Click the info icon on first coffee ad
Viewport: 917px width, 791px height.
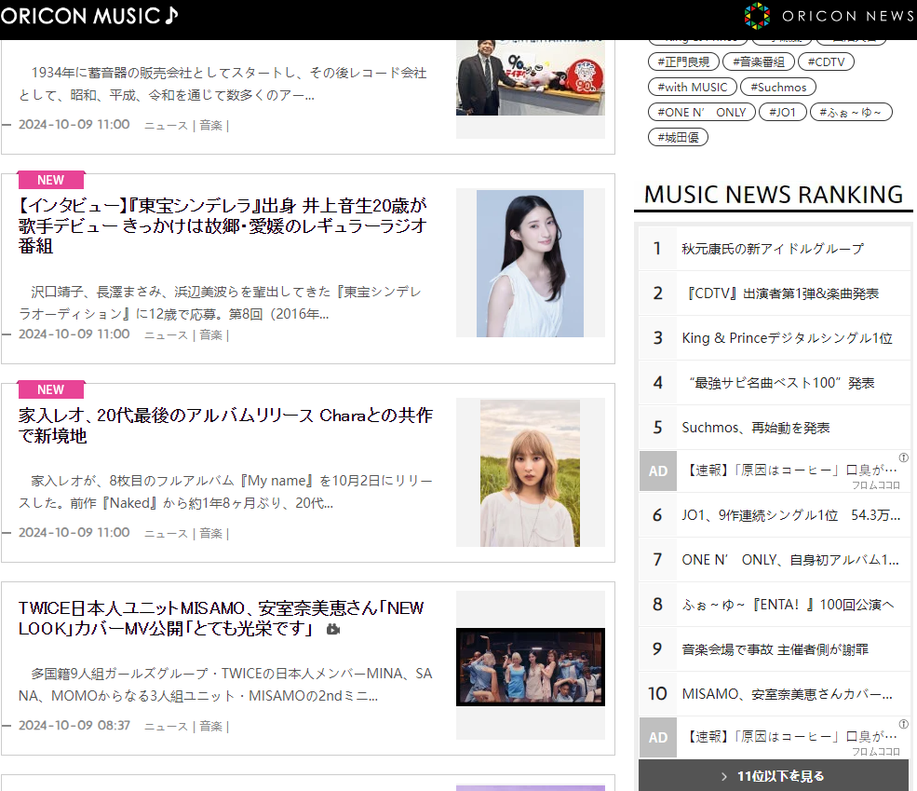tap(903, 458)
